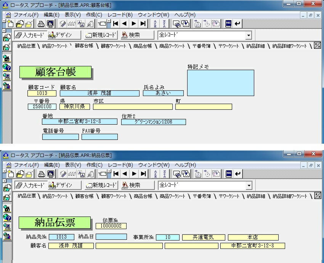Click the 〒番号 field showing 2590100
324x263 pixels.
[x=42, y=107]
